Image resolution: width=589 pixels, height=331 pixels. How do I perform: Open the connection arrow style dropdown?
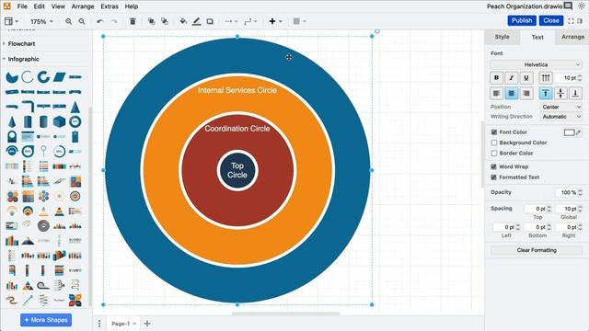click(x=231, y=21)
